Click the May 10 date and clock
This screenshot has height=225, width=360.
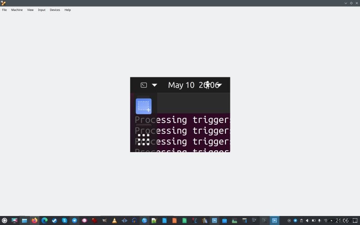click(193, 85)
